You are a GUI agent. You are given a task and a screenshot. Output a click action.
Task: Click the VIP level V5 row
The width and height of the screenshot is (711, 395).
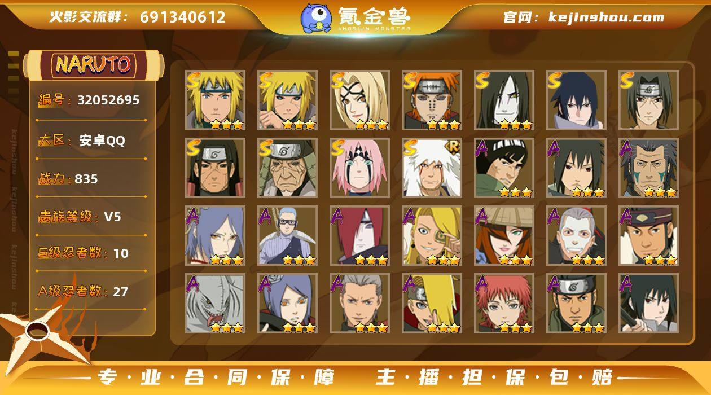[x=91, y=217]
